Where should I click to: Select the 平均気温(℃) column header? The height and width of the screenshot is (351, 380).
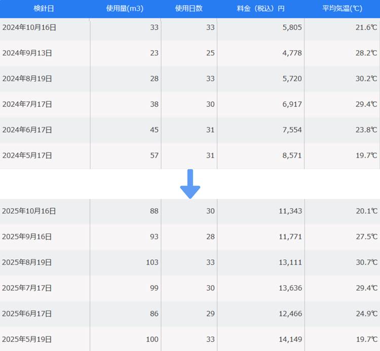pyautogui.click(x=342, y=9)
